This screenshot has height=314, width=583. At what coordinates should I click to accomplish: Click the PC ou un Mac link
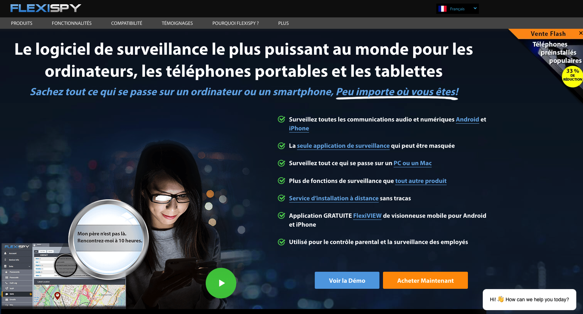(412, 163)
